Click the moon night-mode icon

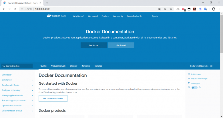(x=200, y=88)
